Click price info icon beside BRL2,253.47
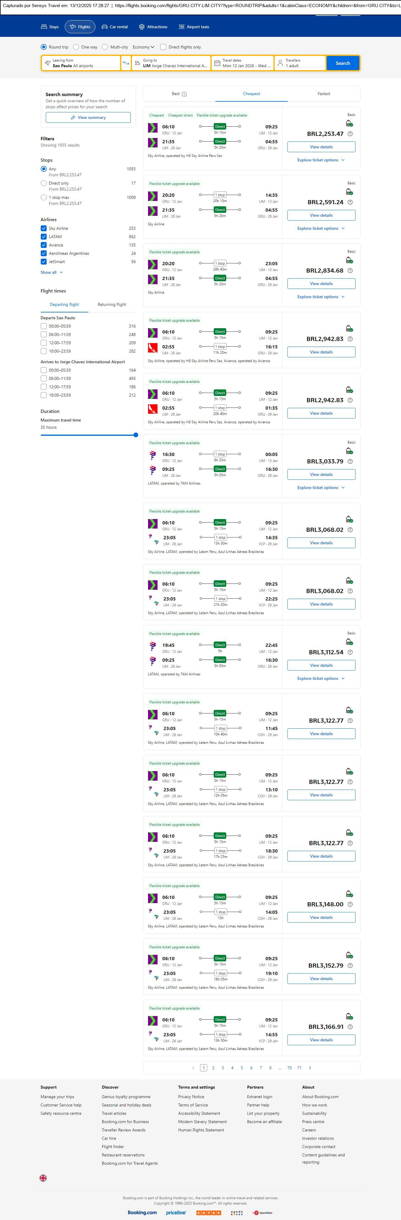The height and width of the screenshot is (1220, 401). click(350, 134)
